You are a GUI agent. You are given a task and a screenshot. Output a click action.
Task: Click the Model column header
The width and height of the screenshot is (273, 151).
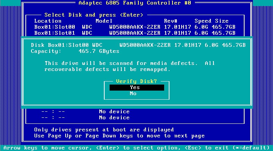tap(104, 21)
